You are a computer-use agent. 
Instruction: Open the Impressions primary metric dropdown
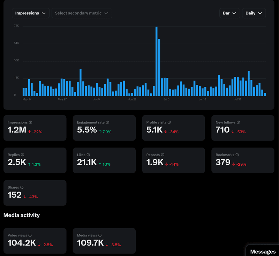[30, 13]
